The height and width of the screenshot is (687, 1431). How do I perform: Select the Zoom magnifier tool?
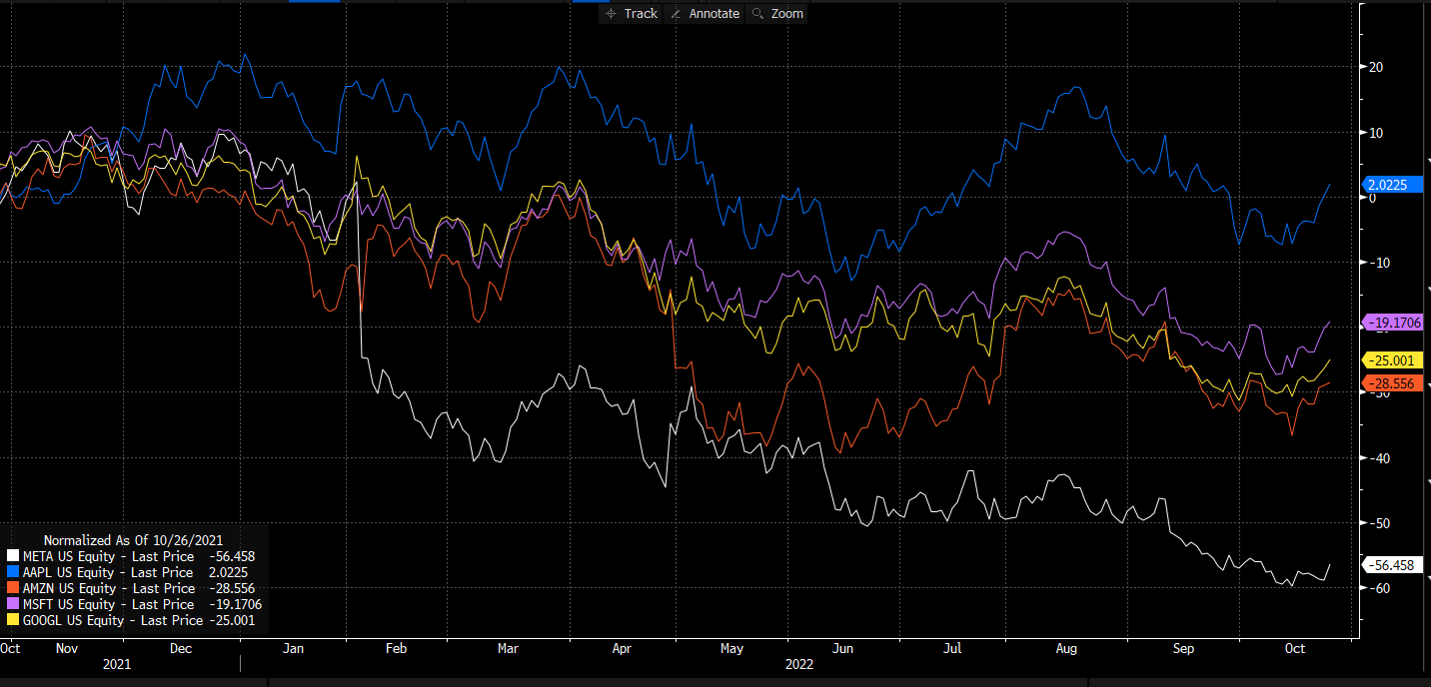[776, 13]
